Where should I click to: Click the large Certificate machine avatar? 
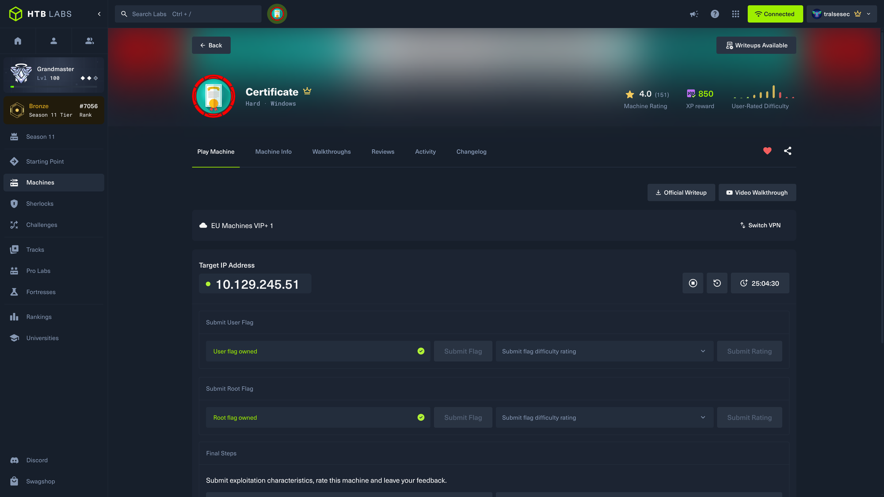tap(213, 96)
